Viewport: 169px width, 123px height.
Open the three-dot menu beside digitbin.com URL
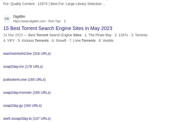[65, 21]
